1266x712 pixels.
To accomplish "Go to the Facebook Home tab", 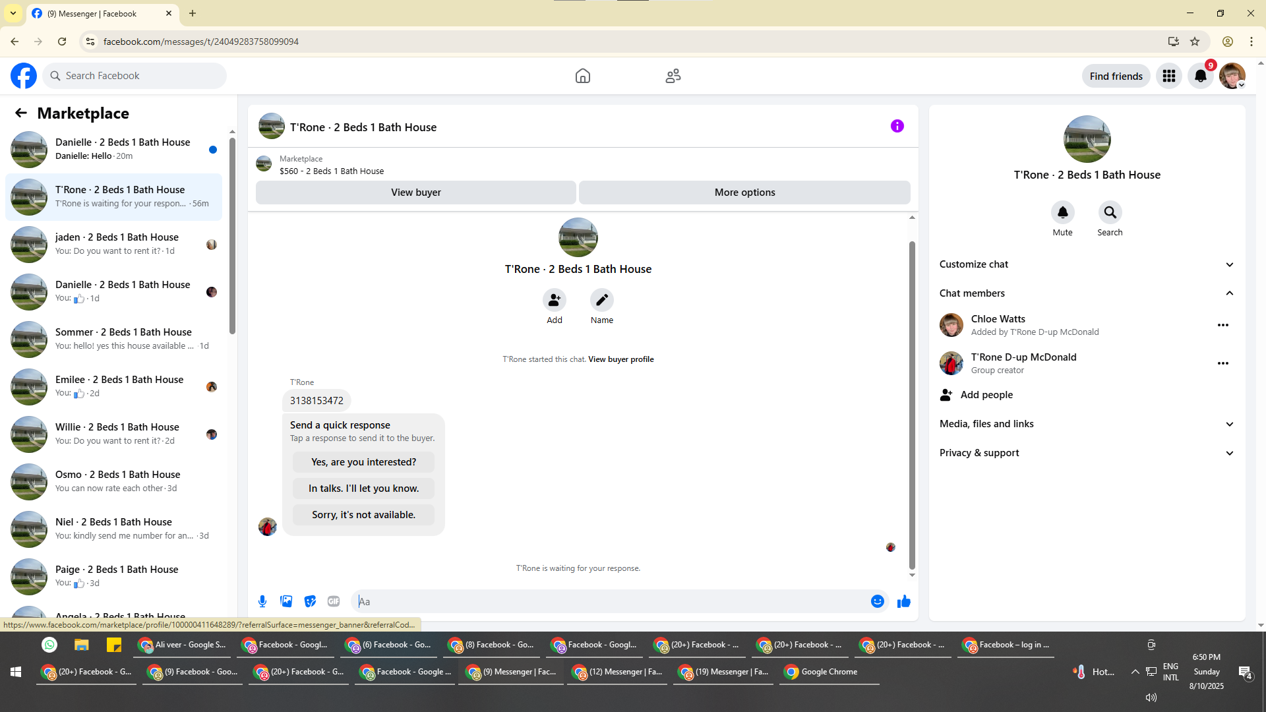I will (582, 76).
